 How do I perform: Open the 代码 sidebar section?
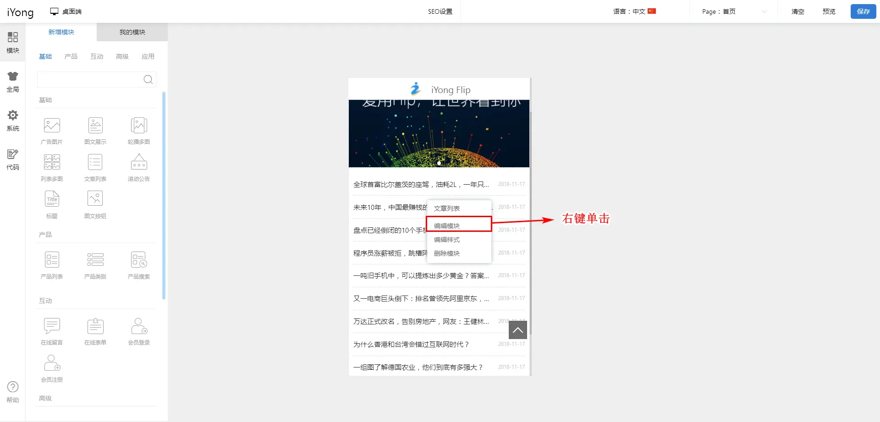tap(13, 159)
